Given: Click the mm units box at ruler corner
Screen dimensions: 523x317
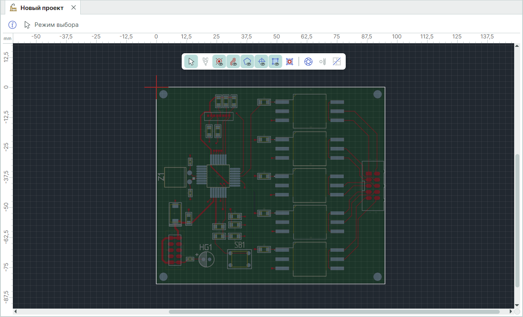Looking at the screenshot, I should pyautogui.click(x=7, y=38).
